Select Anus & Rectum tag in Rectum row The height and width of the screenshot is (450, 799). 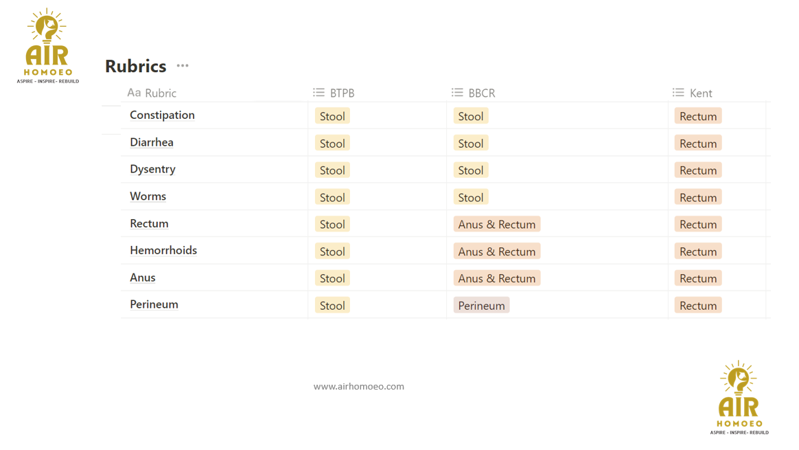[x=496, y=225]
